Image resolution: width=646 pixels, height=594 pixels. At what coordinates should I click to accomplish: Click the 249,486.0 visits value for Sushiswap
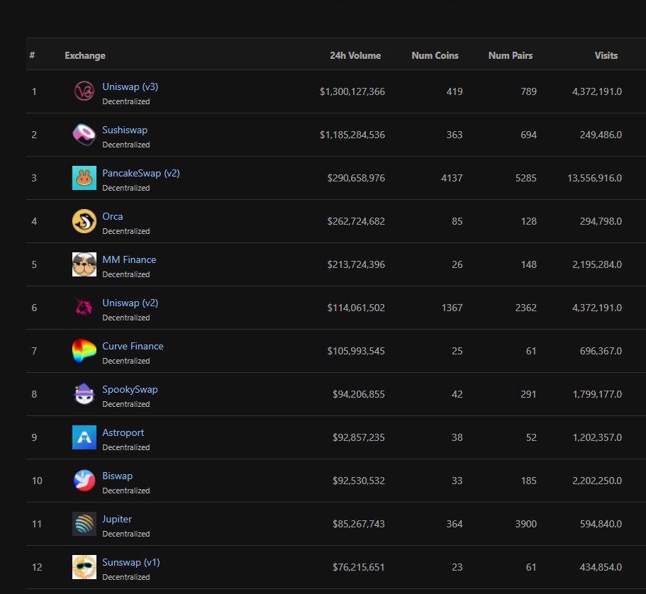[x=601, y=135]
